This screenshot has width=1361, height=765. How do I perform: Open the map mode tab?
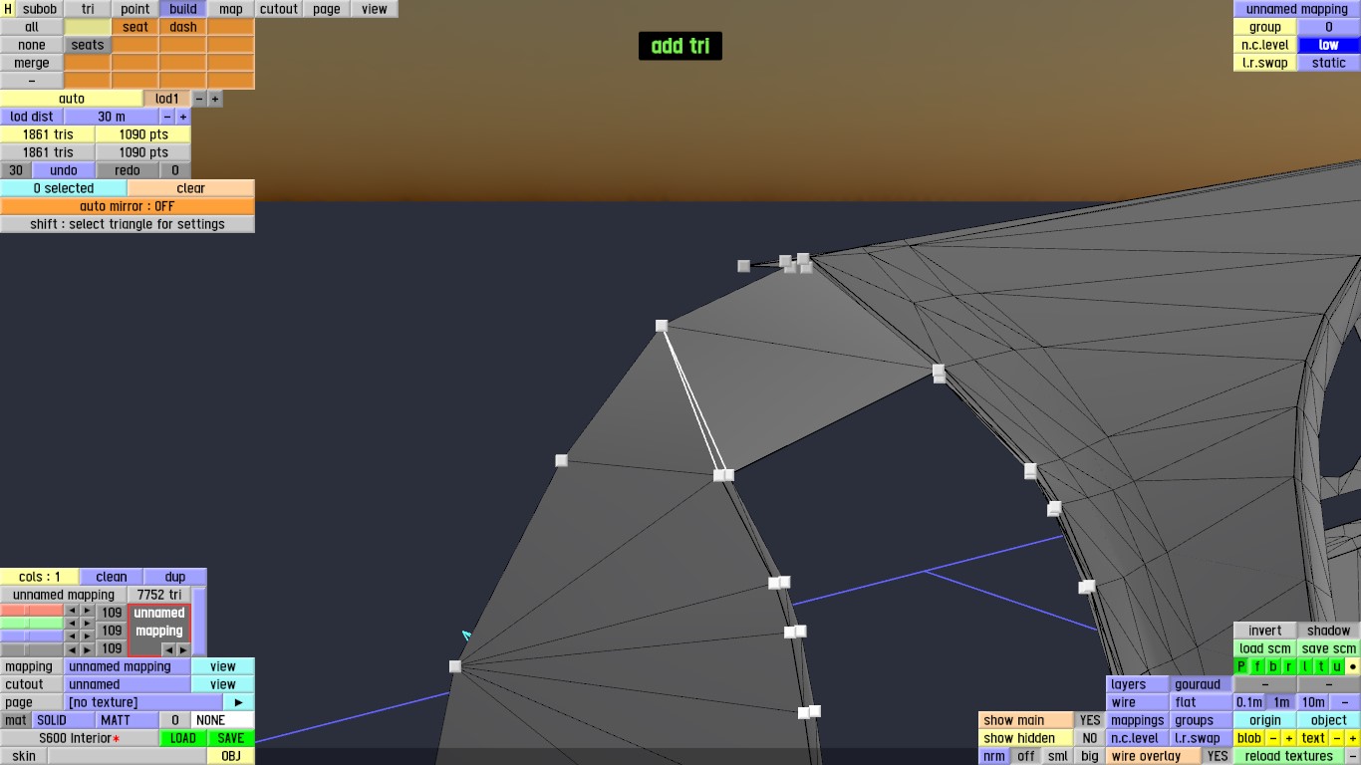coord(231,9)
